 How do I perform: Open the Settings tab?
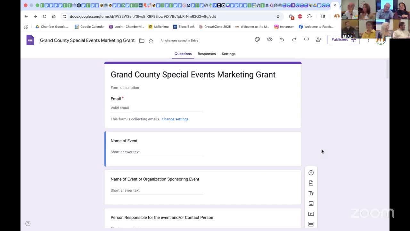pos(228,54)
